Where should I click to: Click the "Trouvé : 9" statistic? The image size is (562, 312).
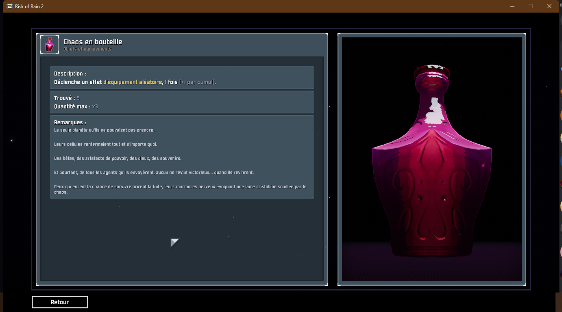click(x=67, y=98)
